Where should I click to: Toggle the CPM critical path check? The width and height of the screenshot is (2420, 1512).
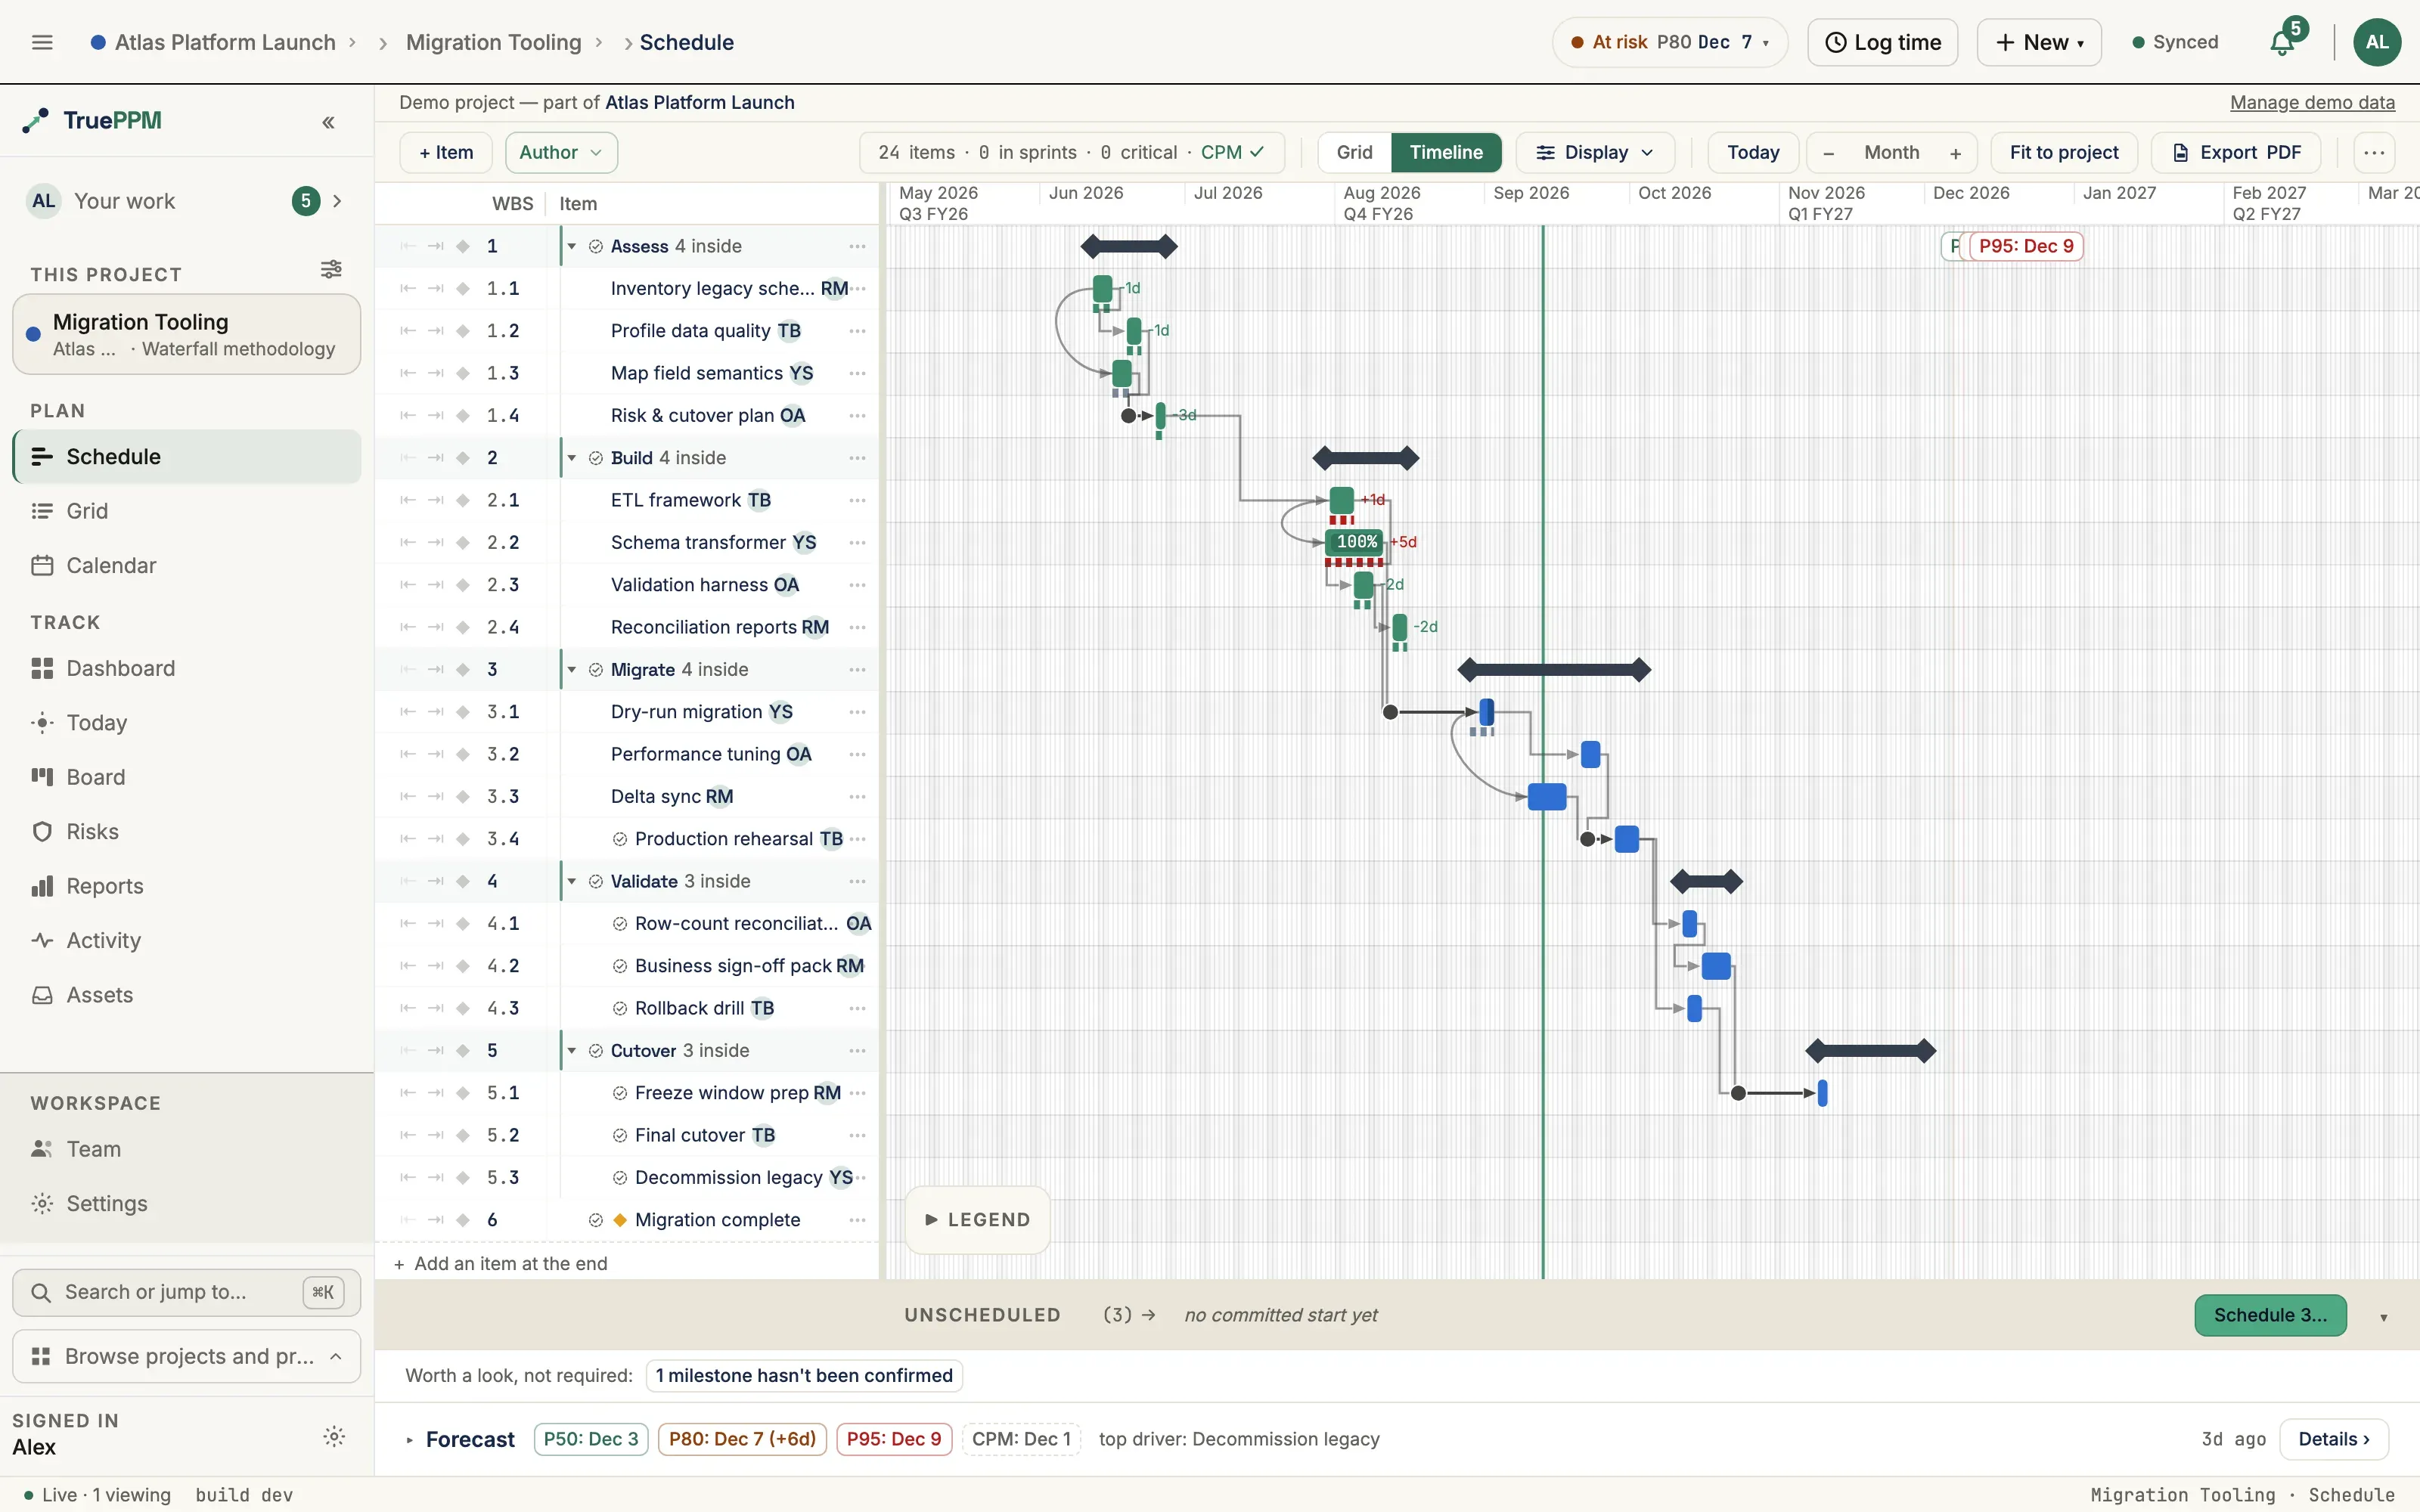1232,152
